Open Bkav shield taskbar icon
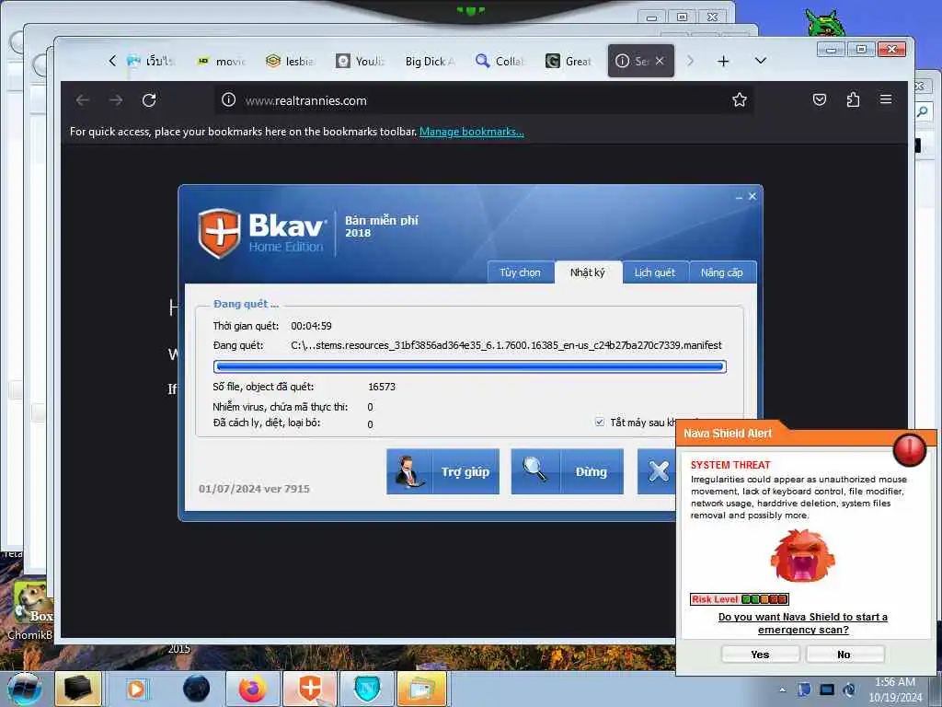This screenshot has width=942, height=707. pyautogui.click(x=310, y=689)
